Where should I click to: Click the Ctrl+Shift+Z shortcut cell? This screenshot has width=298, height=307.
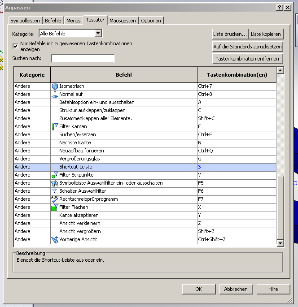(237, 239)
